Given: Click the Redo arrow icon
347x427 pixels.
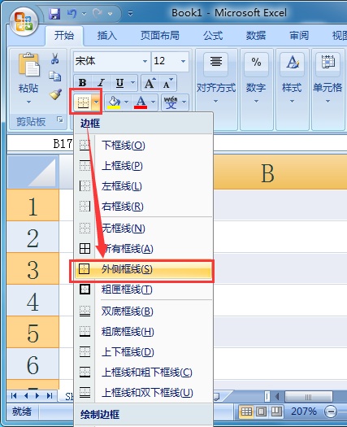Looking at the screenshot, I should (98, 14).
